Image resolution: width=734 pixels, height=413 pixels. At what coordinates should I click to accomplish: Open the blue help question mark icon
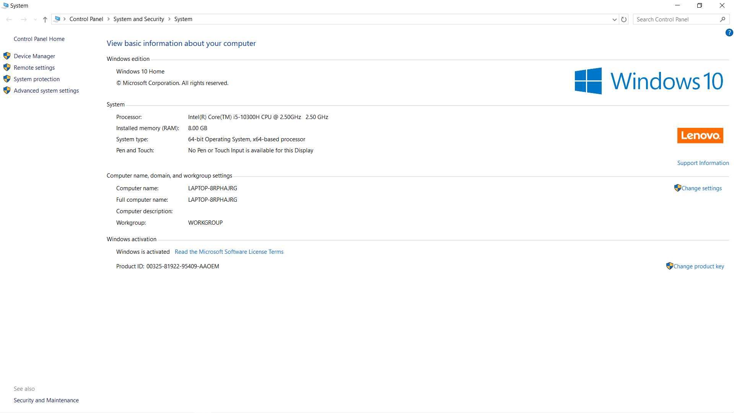coord(729,33)
